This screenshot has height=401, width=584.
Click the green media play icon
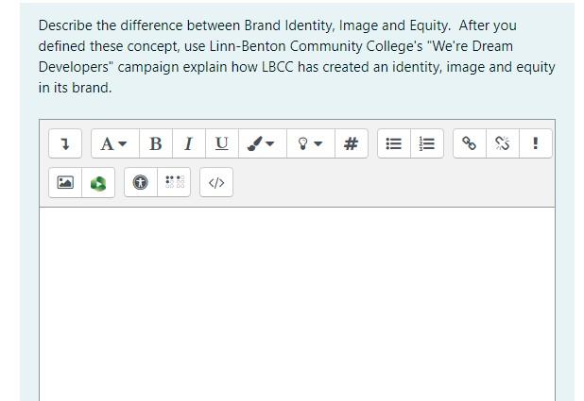tap(98, 182)
